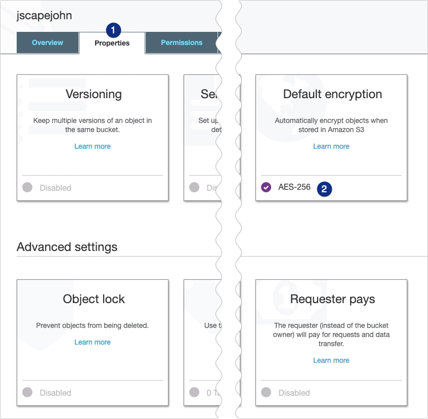428x419 pixels.
Task: Open Learn more under Versioning
Action: pyautogui.click(x=93, y=146)
